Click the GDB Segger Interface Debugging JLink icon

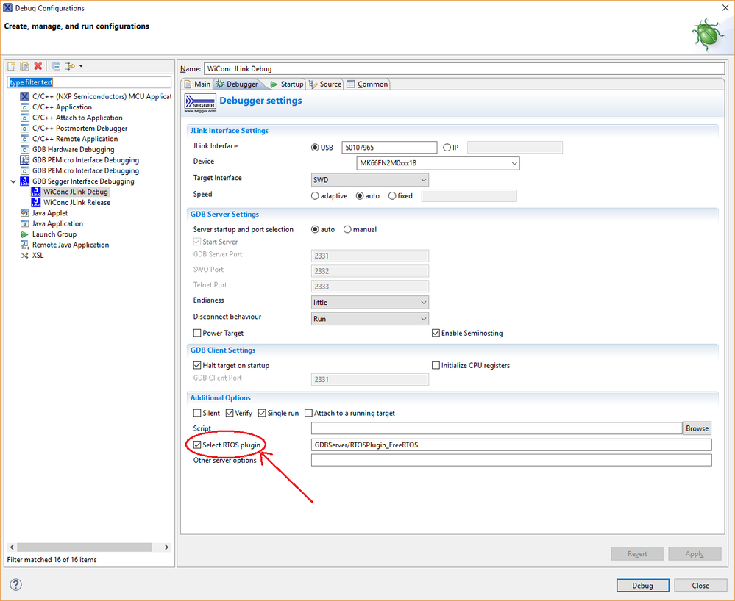25,181
